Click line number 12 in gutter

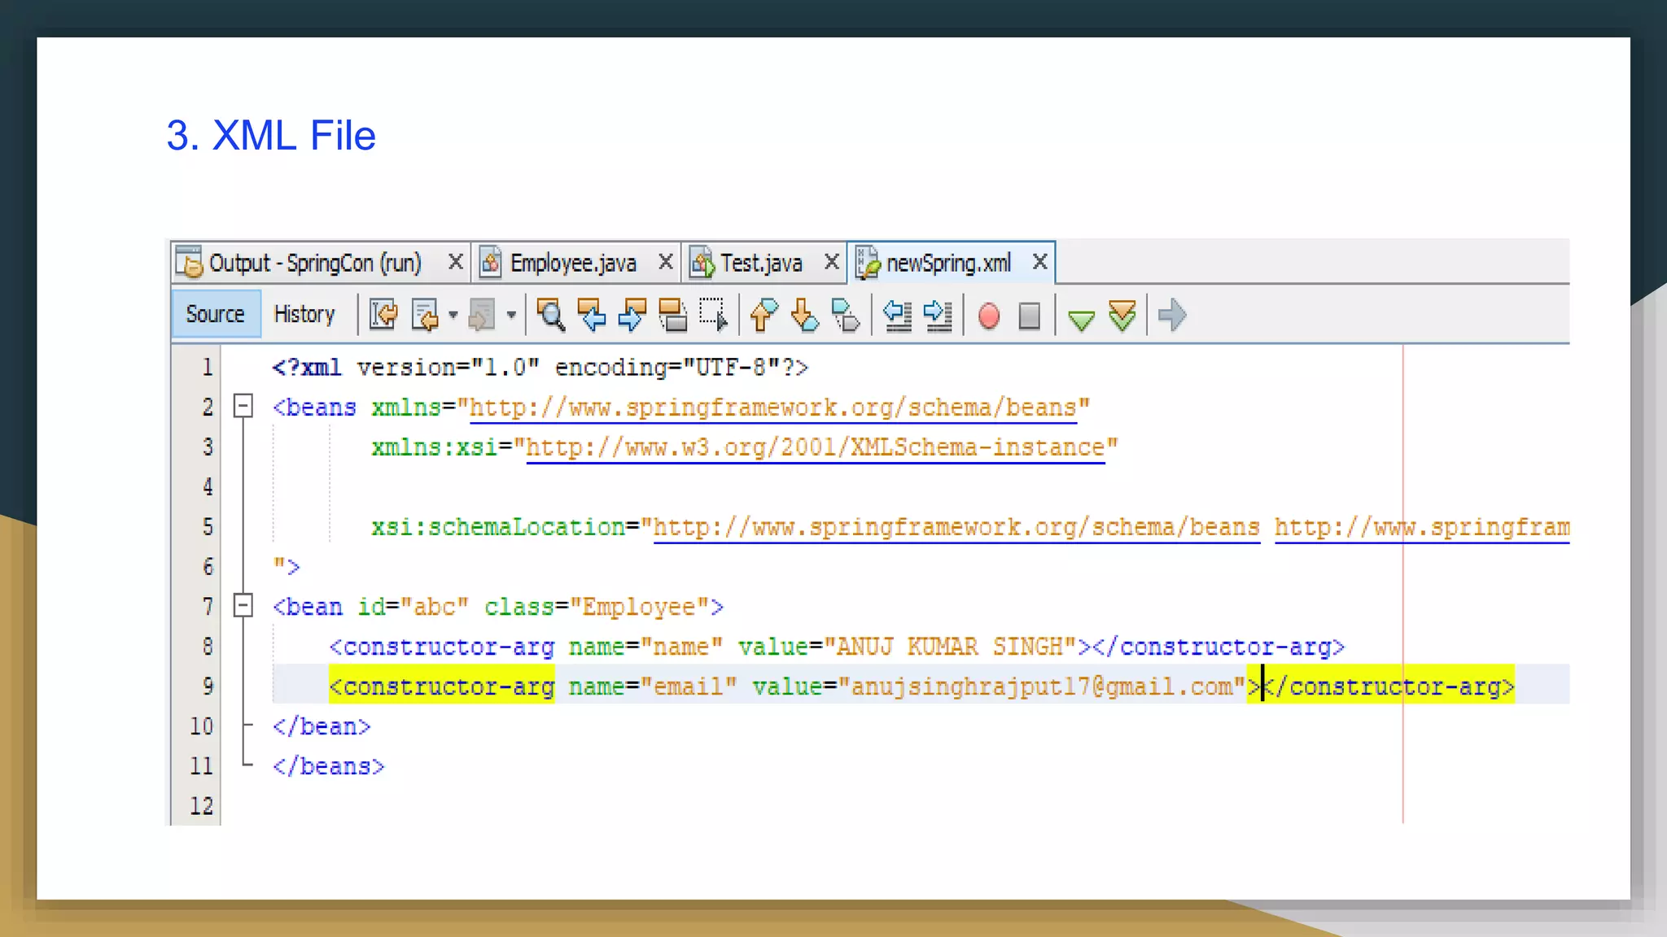201,806
